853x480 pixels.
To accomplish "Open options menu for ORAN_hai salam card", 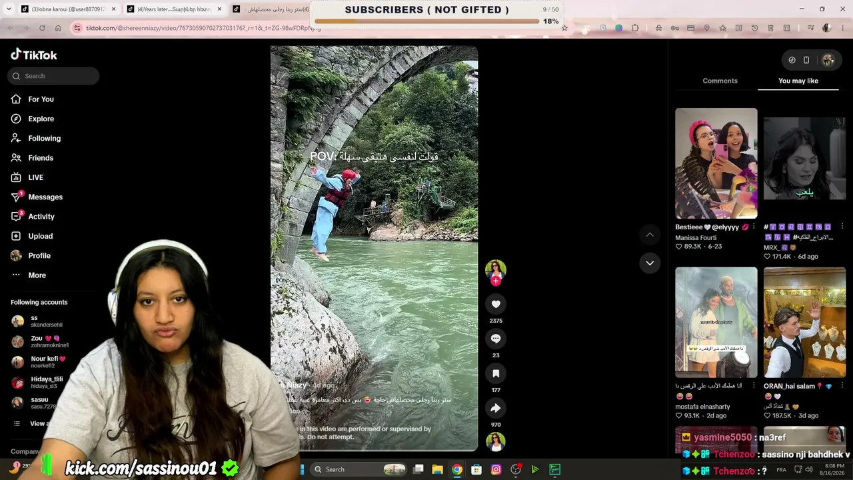I will tap(842, 386).
